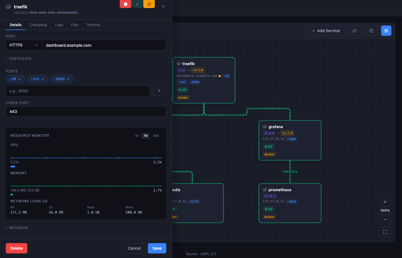
Task: Click the green start service button
Action: pos(137,4)
